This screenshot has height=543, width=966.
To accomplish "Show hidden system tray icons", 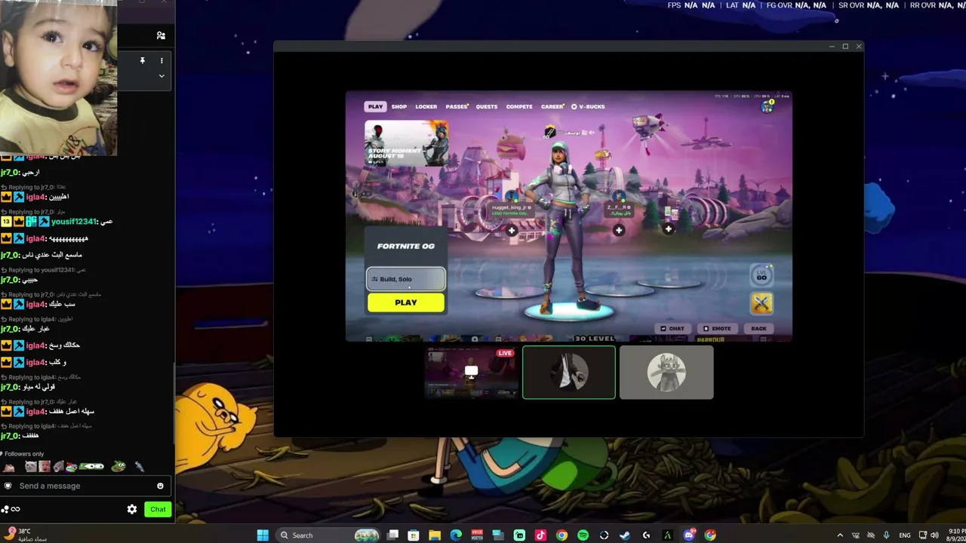I will pyautogui.click(x=840, y=535).
